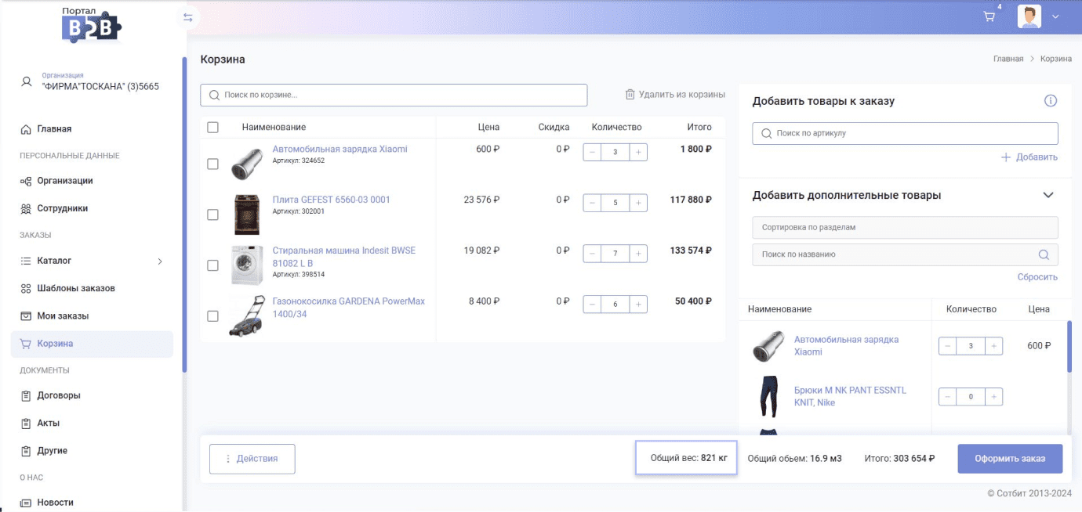Screen dimensions: 1082x512
Task: Open Газонокосилка GARDENA PowerMax product link
Action: [x=348, y=308]
